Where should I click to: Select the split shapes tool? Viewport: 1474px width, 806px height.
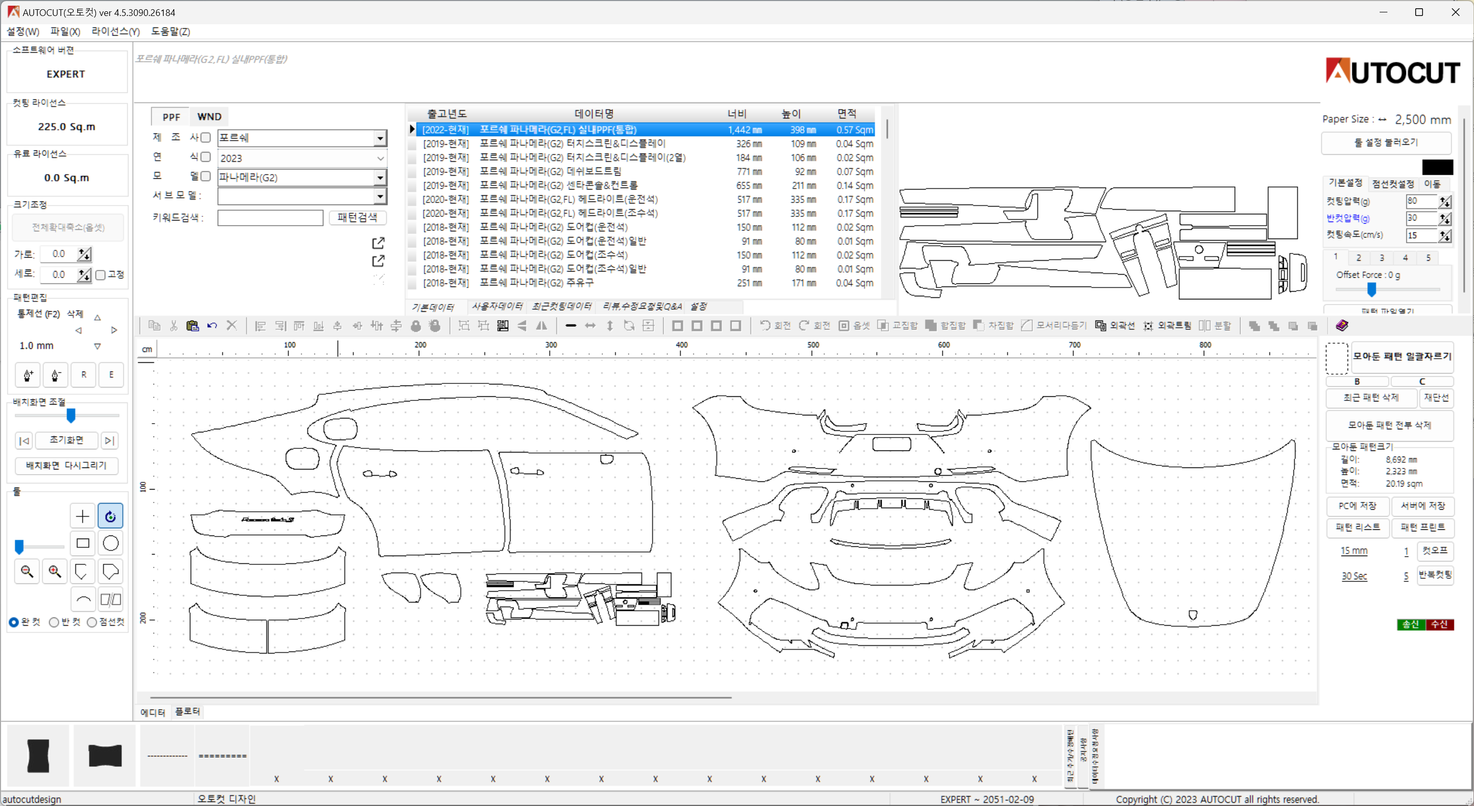point(110,599)
